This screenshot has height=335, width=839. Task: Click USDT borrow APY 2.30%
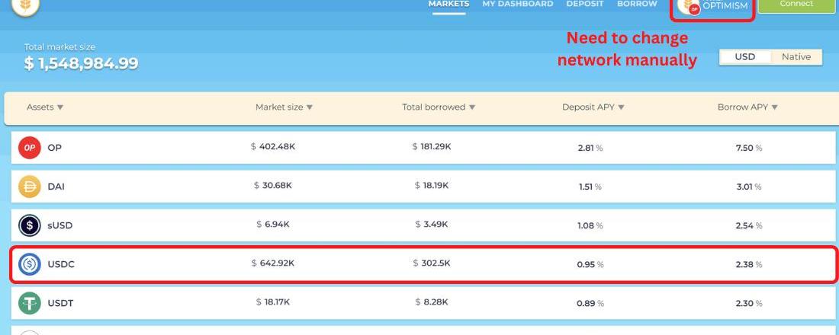tap(749, 304)
